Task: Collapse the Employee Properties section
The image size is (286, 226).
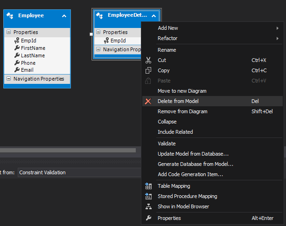Action: (9, 32)
